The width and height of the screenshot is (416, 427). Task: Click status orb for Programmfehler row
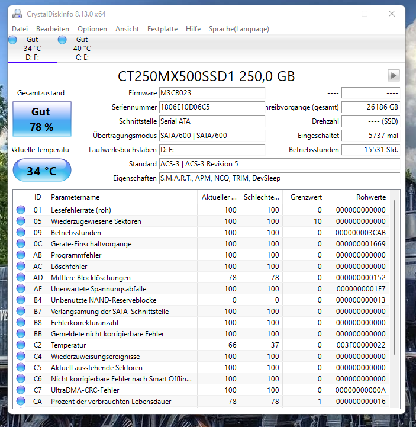(x=21, y=255)
